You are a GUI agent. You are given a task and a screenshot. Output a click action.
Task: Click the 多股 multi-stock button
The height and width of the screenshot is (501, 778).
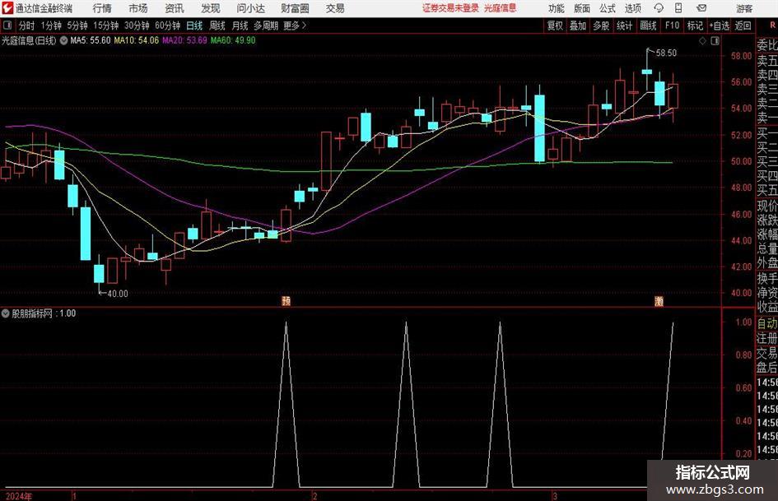[x=601, y=26]
